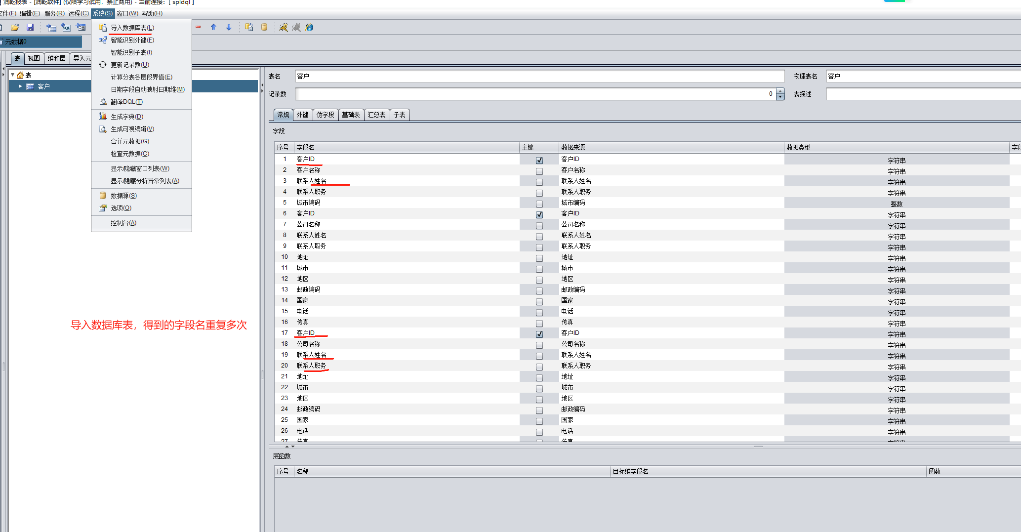This screenshot has height=532, width=1021.
Task: Switch to the 外键 tab
Action: (302, 115)
